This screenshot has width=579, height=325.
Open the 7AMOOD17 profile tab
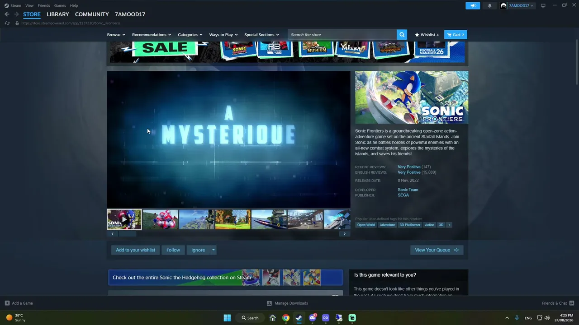(x=130, y=14)
